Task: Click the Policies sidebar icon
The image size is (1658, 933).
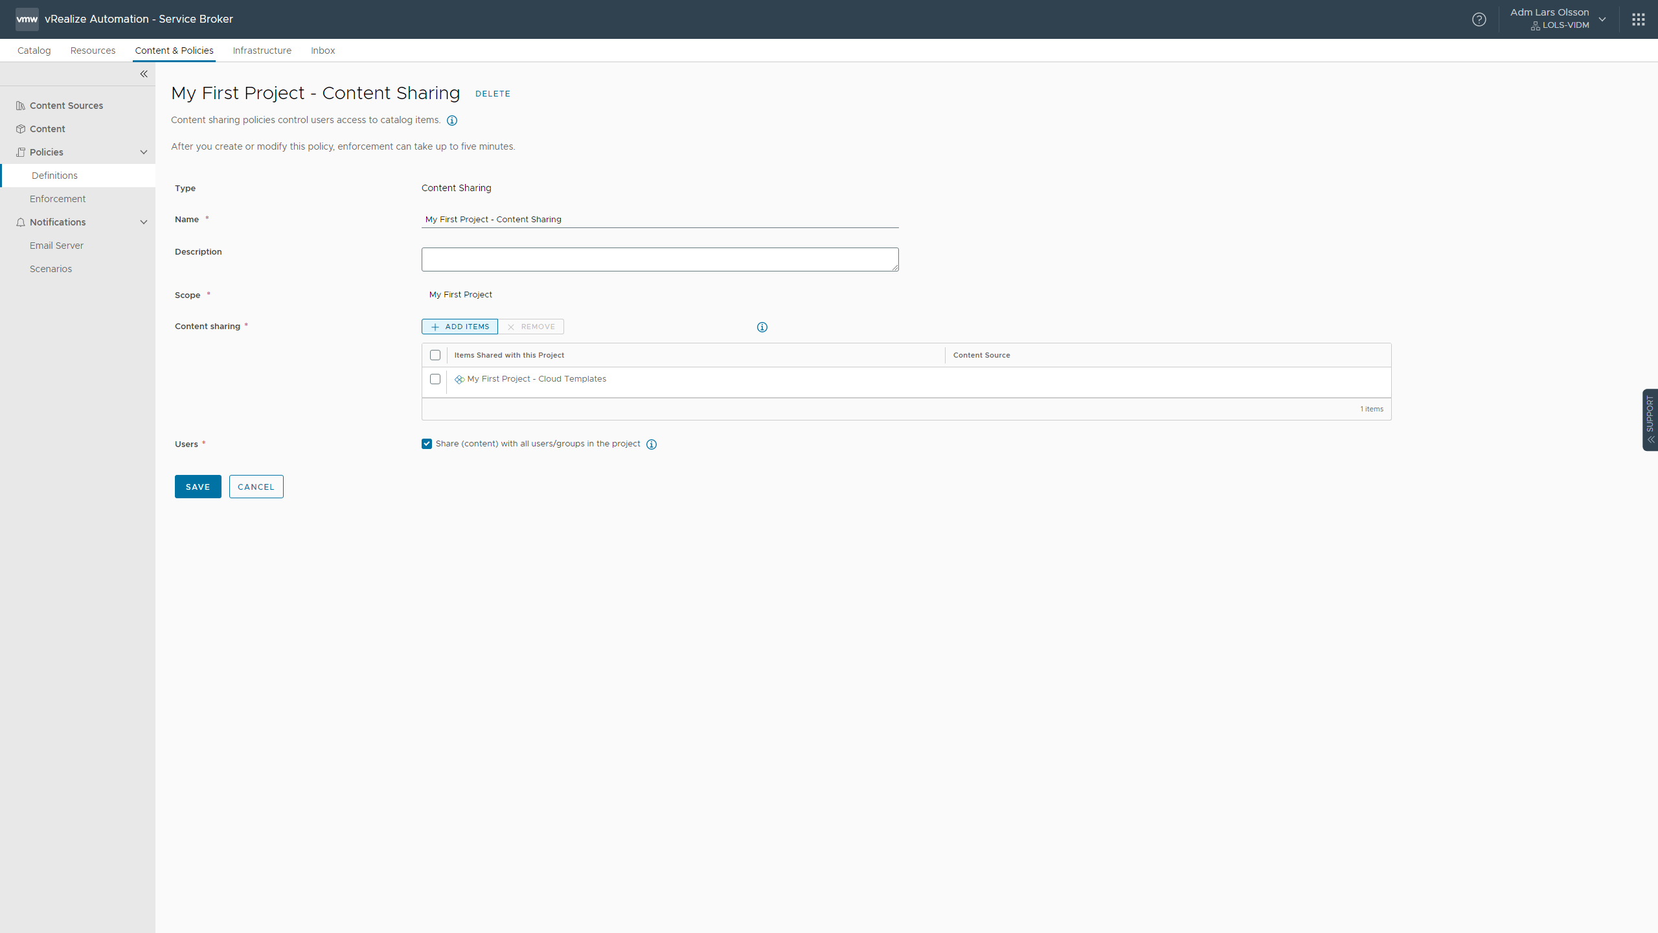Action: click(x=21, y=152)
